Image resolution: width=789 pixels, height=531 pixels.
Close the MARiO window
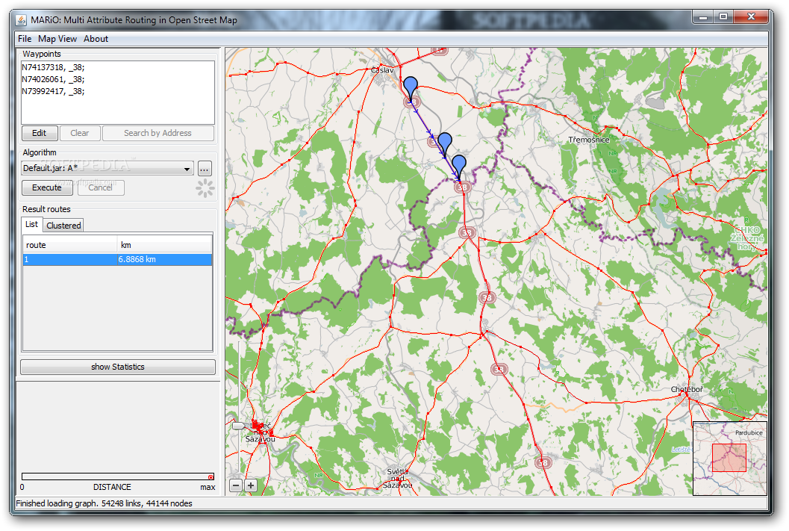(751, 17)
